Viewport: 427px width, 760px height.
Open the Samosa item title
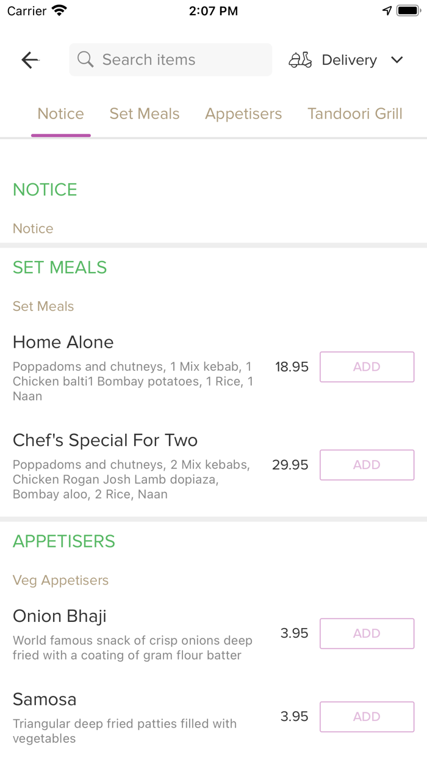click(x=45, y=699)
